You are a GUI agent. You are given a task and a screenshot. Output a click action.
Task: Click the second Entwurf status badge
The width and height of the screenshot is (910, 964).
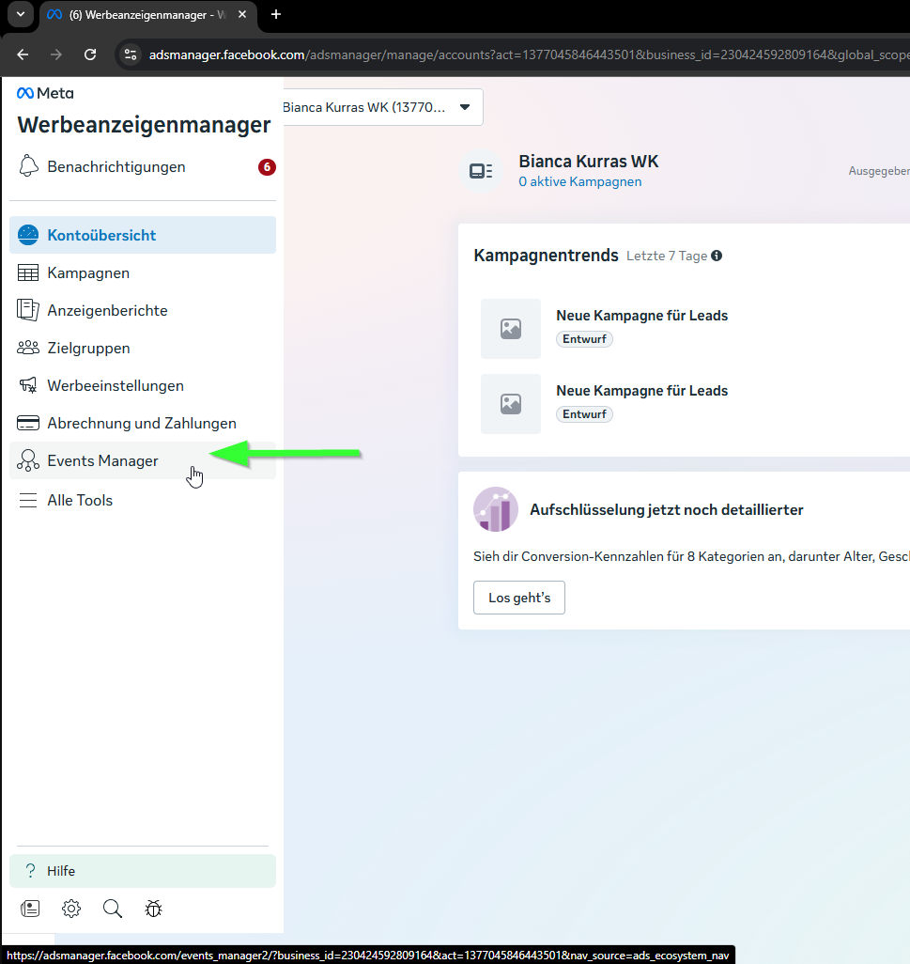(x=584, y=414)
